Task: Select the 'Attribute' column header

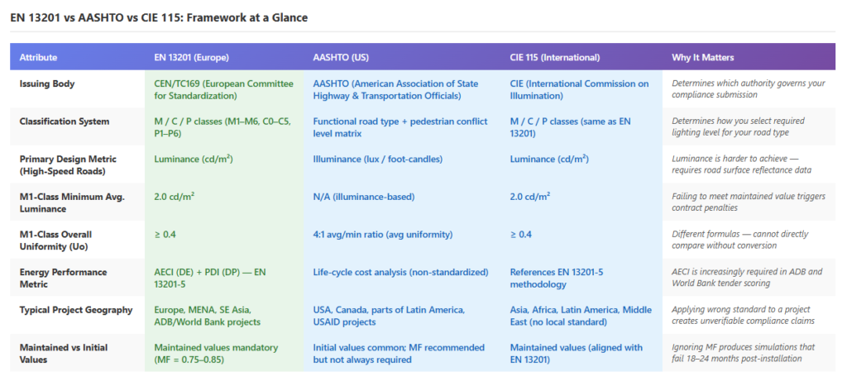Action: (38, 57)
